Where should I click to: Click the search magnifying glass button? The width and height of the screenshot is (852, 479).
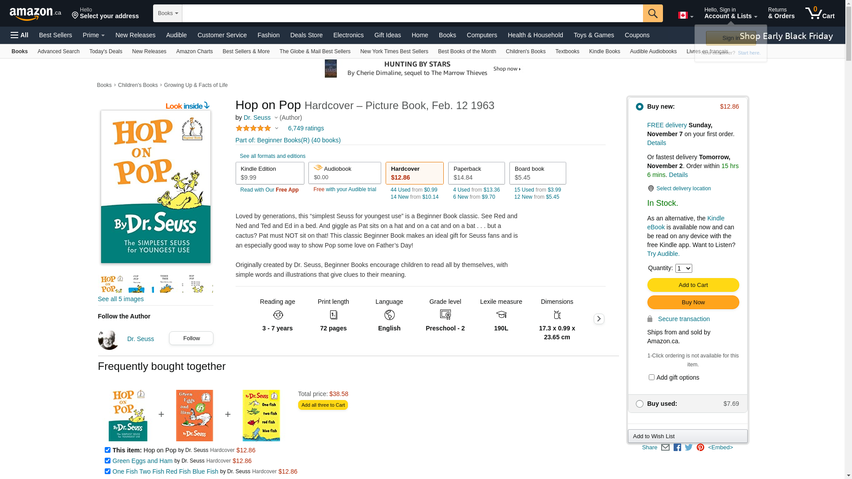coord(652,13)
